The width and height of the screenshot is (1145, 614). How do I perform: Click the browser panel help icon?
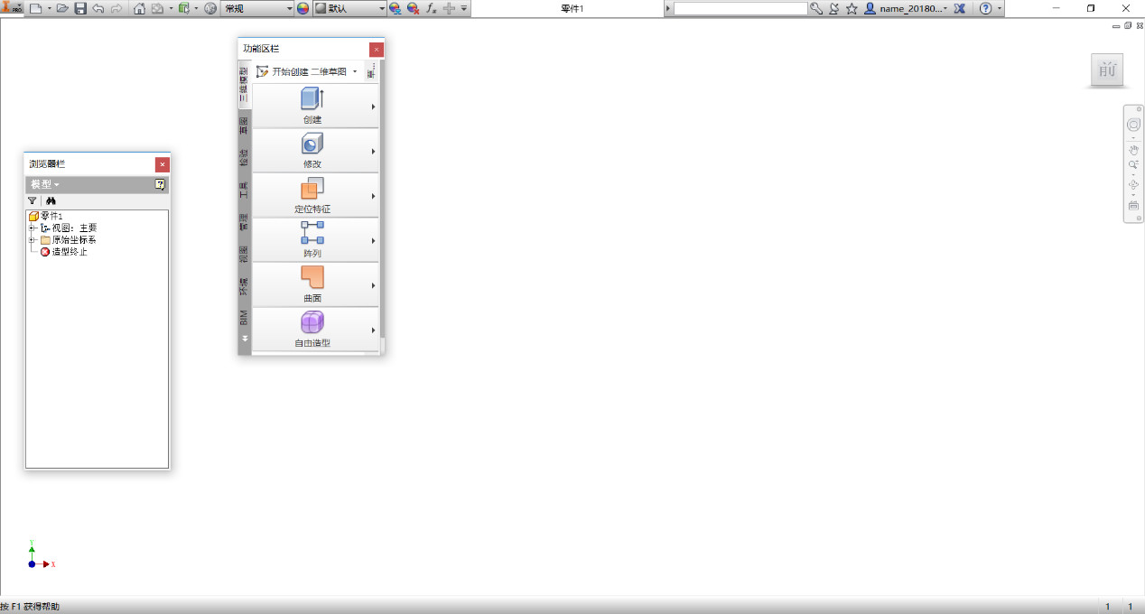coord(160,184)
